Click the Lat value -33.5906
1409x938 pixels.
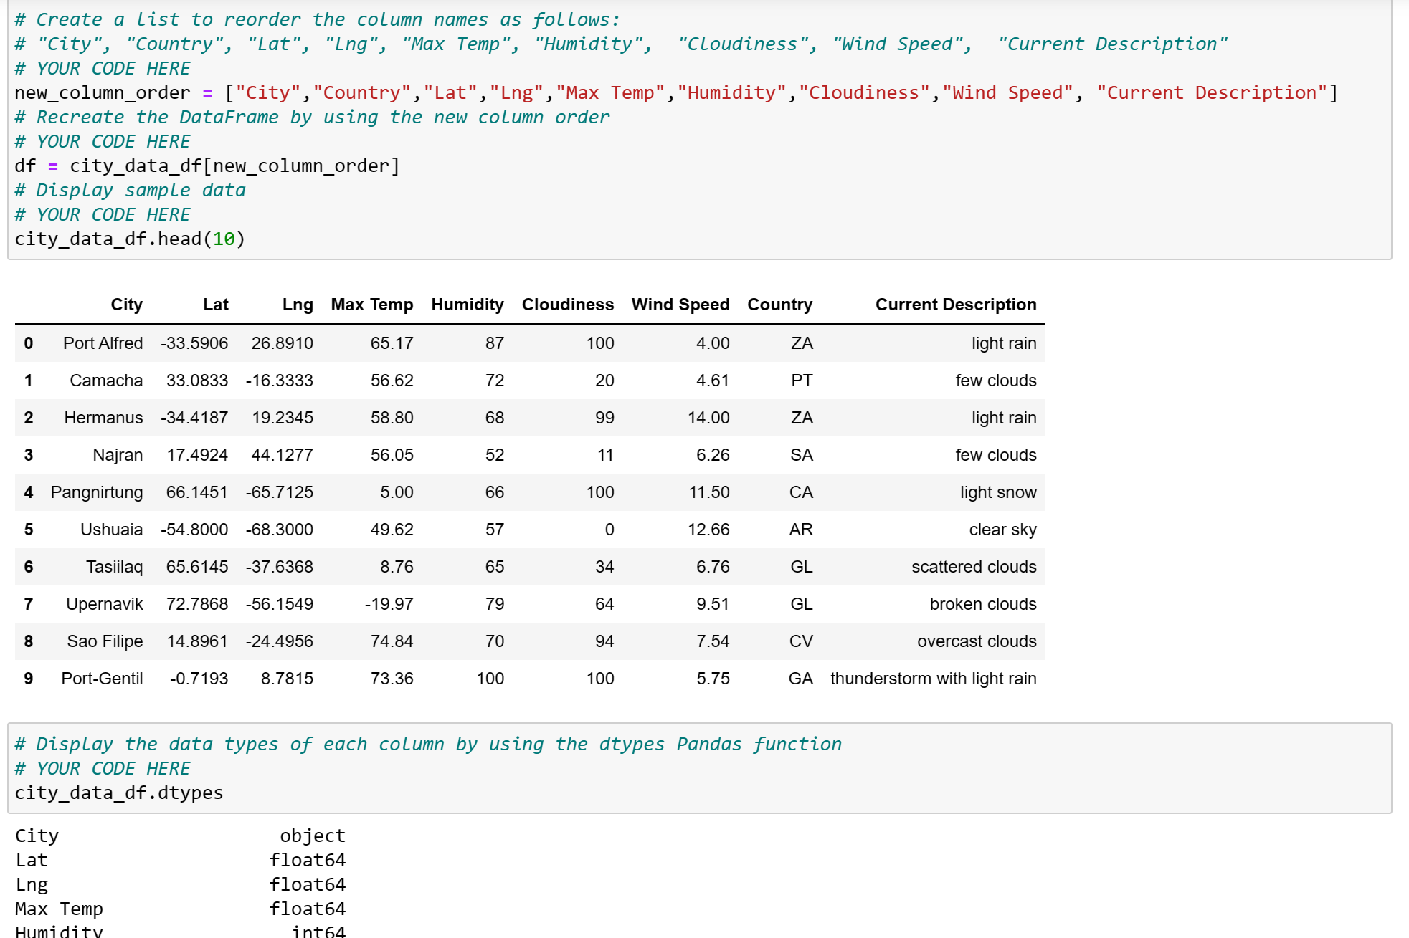[x=194, y=343]
